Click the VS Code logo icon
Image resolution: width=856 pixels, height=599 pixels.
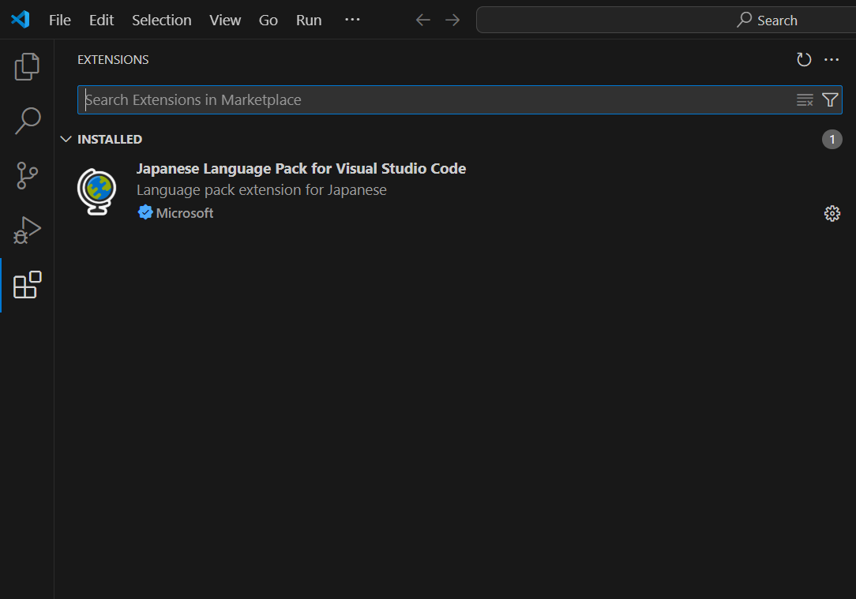coord(21,20)
